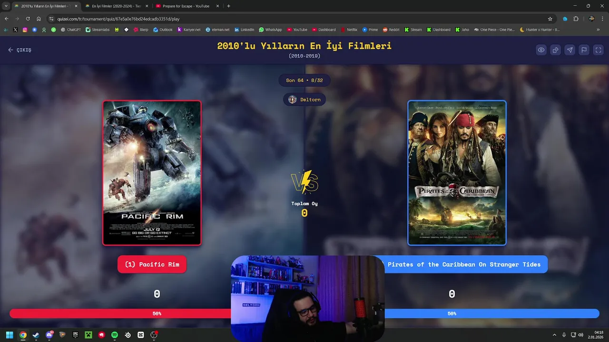
Task: Open the Chrome three-dot menu
Action: coord(602,19)
